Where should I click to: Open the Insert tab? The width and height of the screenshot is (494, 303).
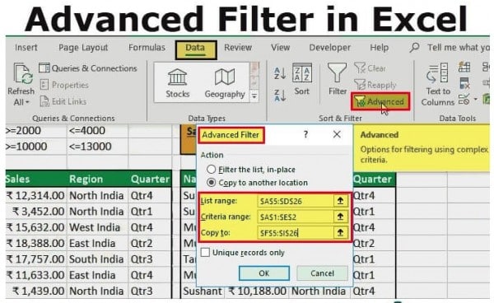point(26,48)
